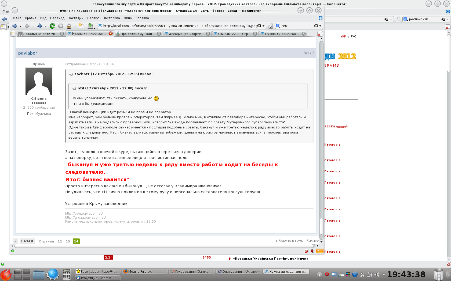Click the volume speaker icon in system tray
Viewport: 451px width, 281px height.
pos(377,274)
